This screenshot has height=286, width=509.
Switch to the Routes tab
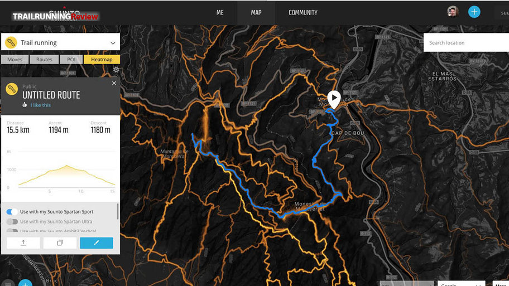[44, 59]
